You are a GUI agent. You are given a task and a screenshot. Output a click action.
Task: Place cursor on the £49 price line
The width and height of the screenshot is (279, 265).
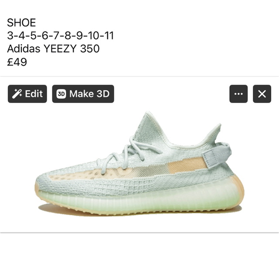click(17, 62)
